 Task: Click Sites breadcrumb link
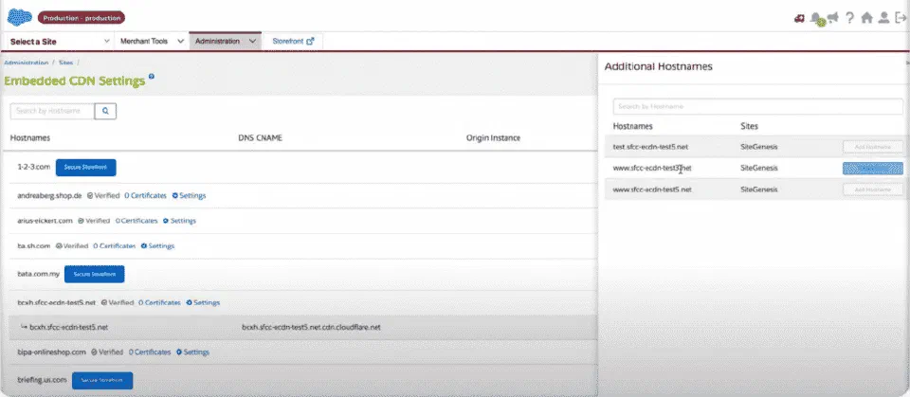tap(65, 63)
